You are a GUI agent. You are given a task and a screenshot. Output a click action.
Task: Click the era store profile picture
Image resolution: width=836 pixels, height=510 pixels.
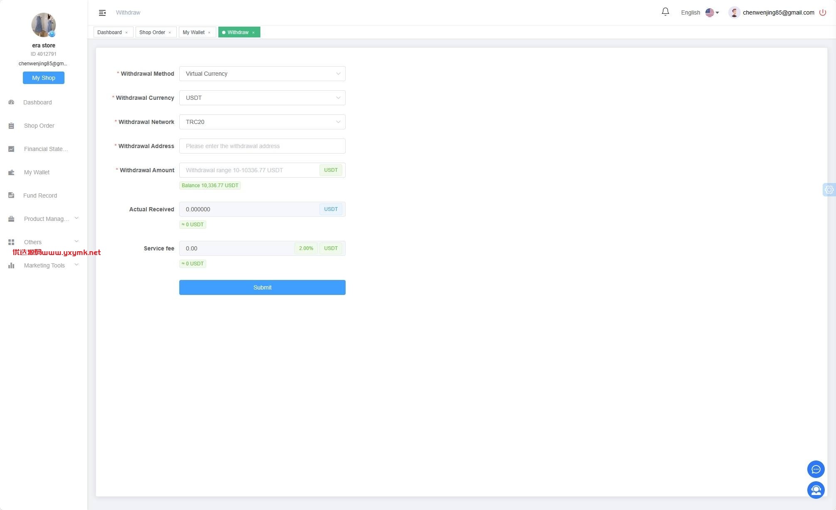pos(44,25)
